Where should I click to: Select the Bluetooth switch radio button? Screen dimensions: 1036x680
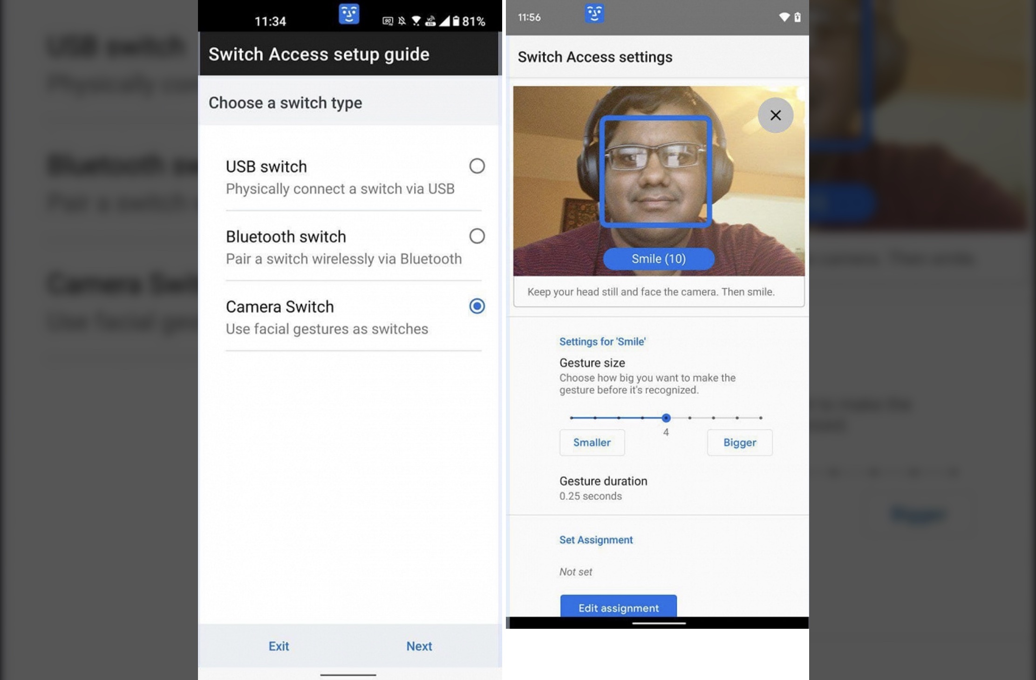coord(477,236)
